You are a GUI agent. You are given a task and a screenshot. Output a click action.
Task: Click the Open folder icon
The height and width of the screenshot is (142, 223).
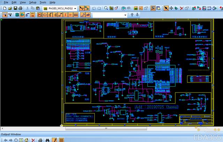[x=10, y=8]
